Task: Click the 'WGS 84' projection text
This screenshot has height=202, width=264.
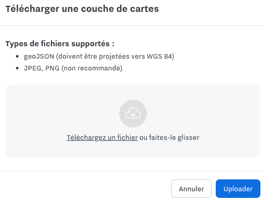Action: pos(159,57)
